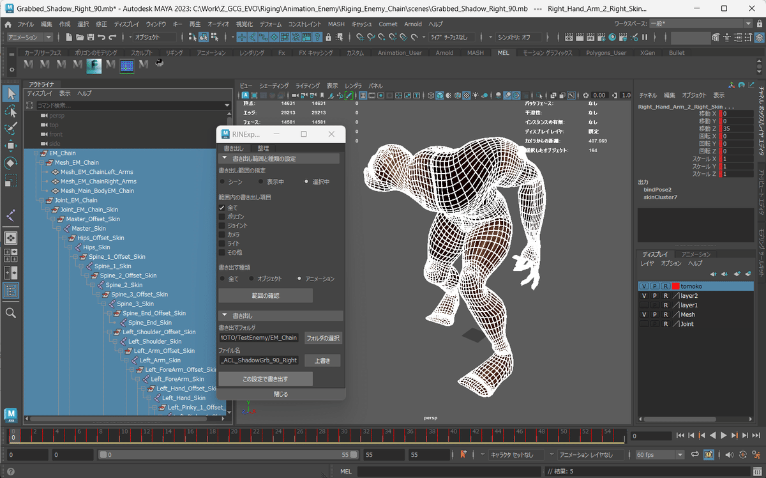Image resolution: width=766 pixels, height=478 pixels.
Task: Open the Arnold menu
Action: 412,24
